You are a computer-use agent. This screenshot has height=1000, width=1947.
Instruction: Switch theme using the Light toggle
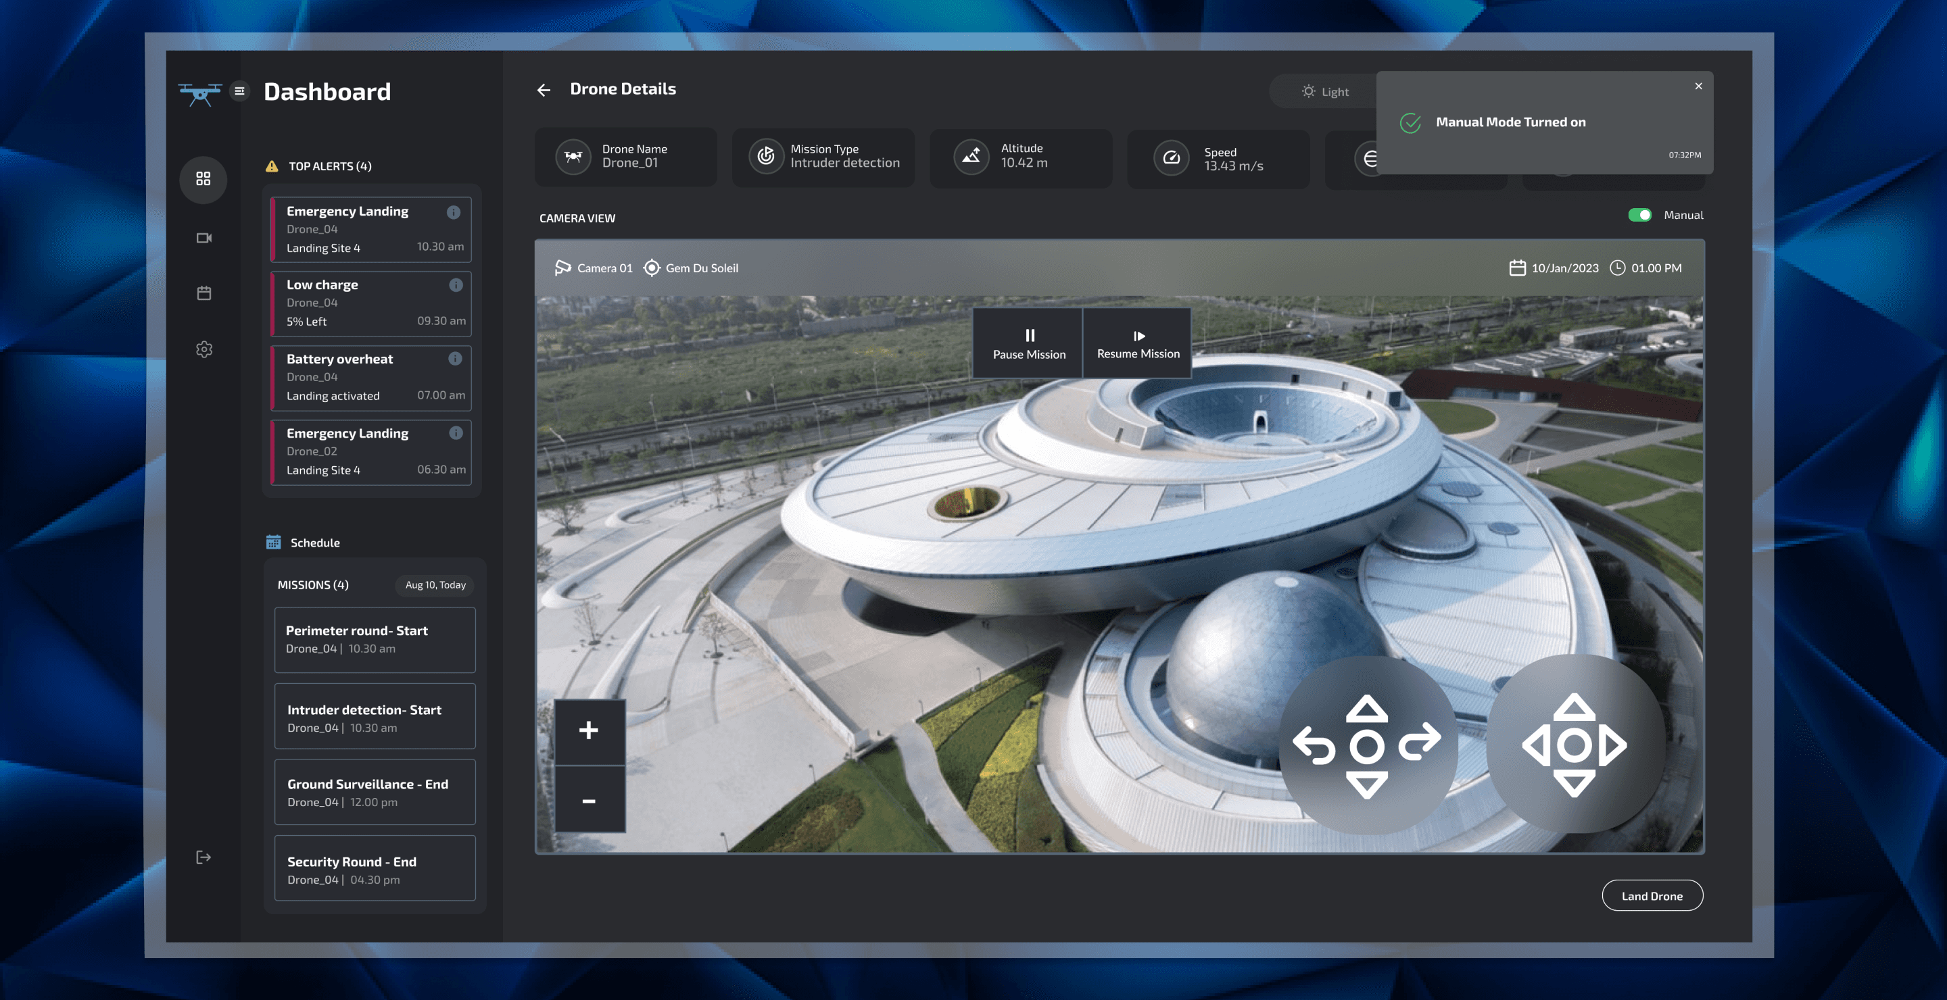[1324, 91]
